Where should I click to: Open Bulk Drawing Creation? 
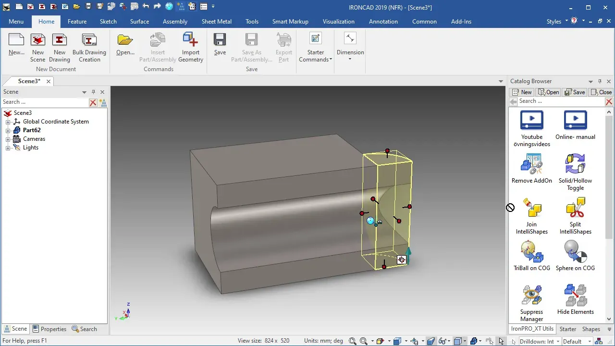[x=89, y=48]
